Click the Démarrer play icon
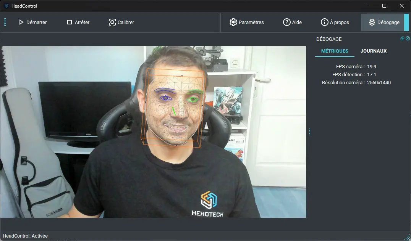This screenshot has height=241, width=411. [x=21, y=22]
